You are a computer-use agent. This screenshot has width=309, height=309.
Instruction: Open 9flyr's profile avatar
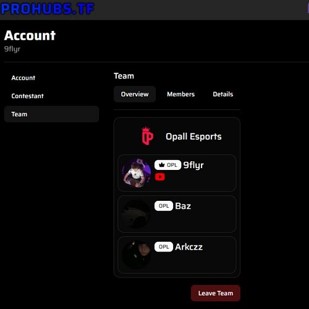point(137,173)
